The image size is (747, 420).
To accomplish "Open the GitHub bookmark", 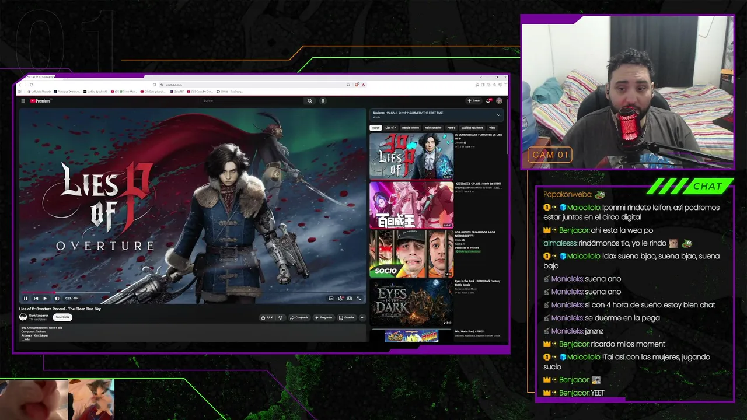I will pyautogui.click(x=229, y=92).
